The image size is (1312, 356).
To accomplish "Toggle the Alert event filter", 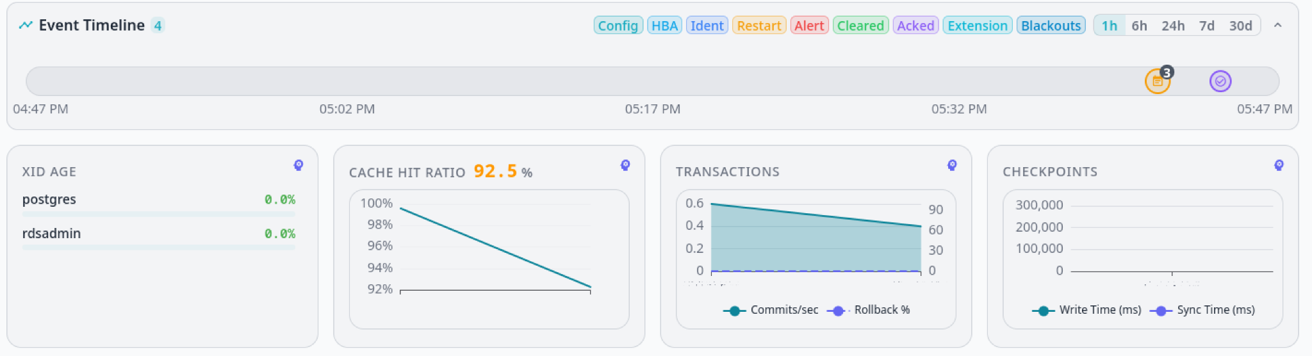I will (809, 26).
